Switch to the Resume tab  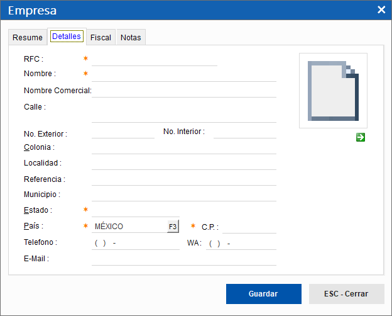(28, 37)
